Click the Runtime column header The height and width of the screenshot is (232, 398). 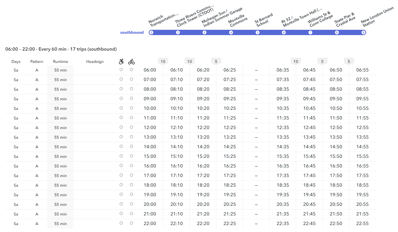(x=60, y=62)
